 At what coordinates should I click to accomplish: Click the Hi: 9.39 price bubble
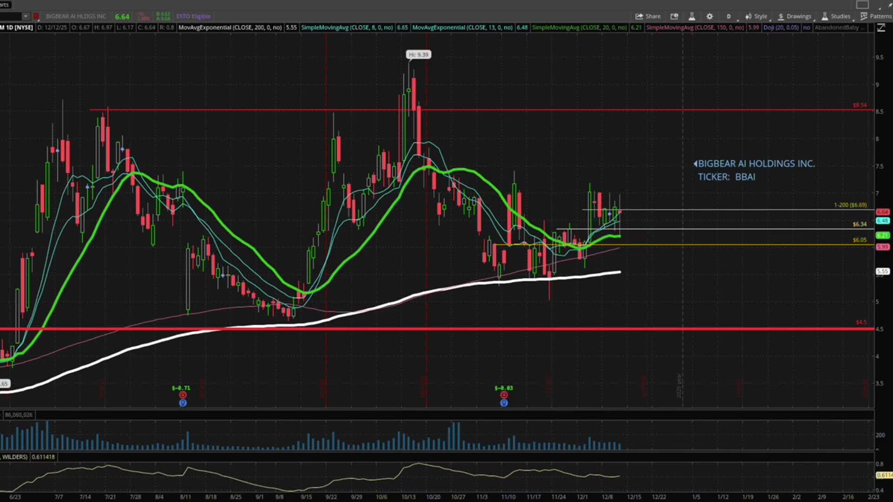[x=418, y=55]
